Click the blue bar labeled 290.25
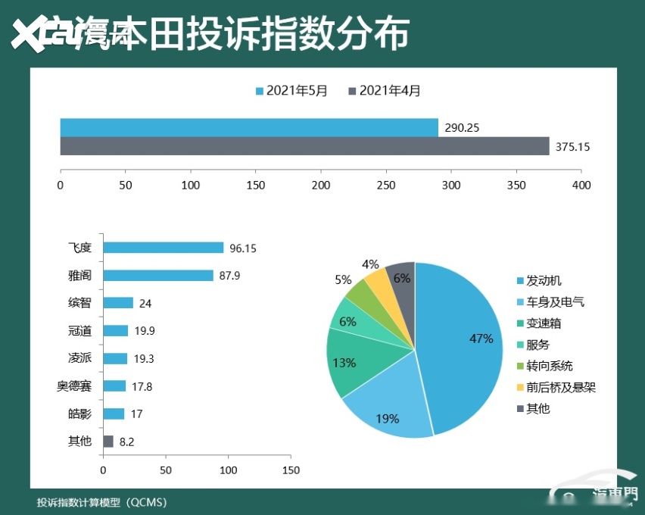This screenshot has width=645, height=515. pos(249,127)
